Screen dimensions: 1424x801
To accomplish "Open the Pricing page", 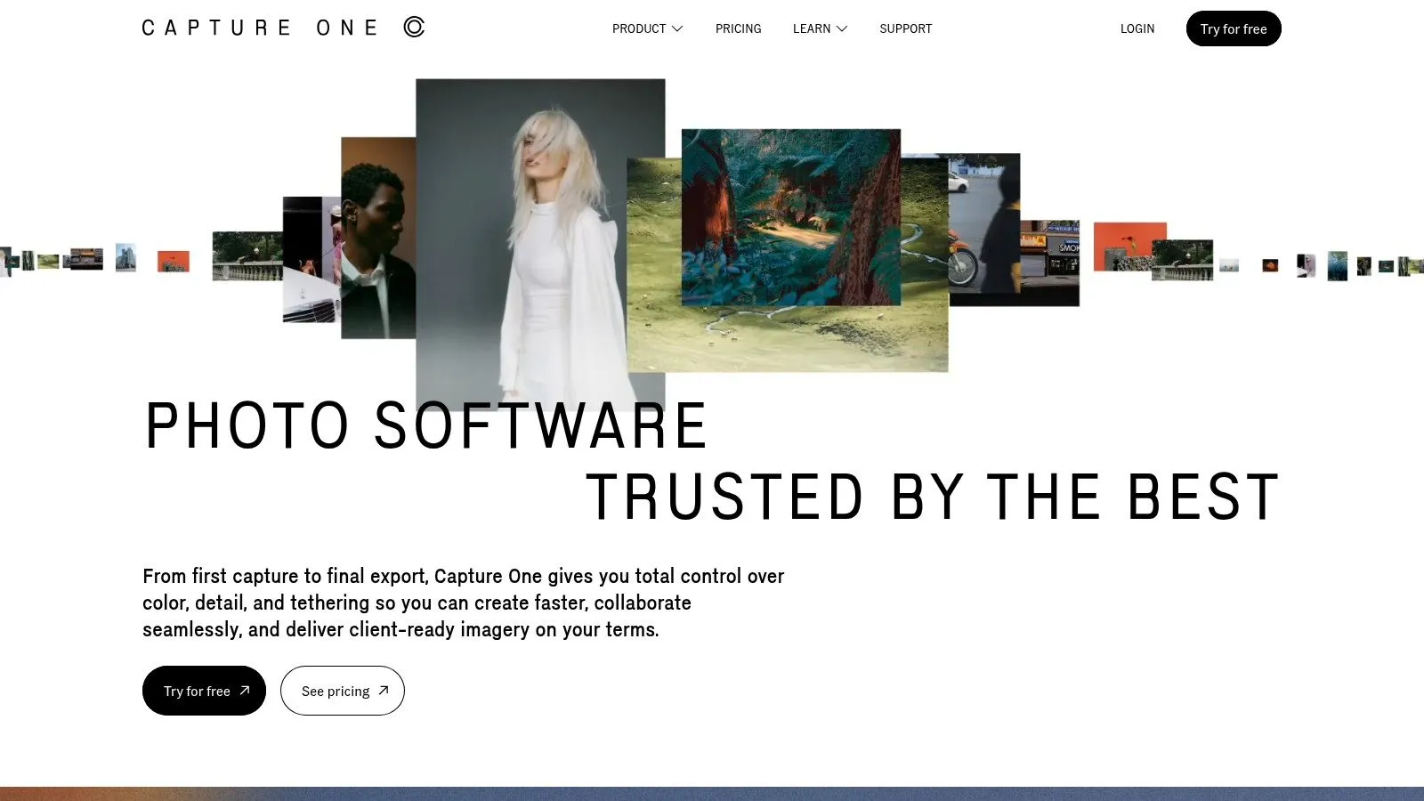I will [x=738, y=28].
